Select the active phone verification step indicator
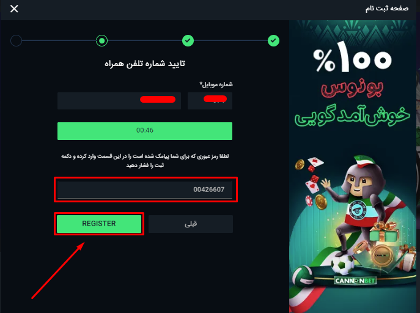Screen dimensions: 420x313 [101, 41]
